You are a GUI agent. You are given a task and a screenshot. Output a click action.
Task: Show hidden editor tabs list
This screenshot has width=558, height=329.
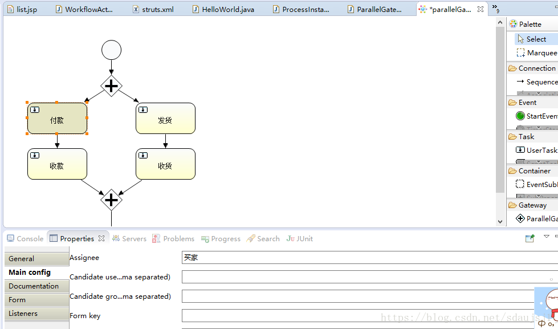click(x=495, y=8)
